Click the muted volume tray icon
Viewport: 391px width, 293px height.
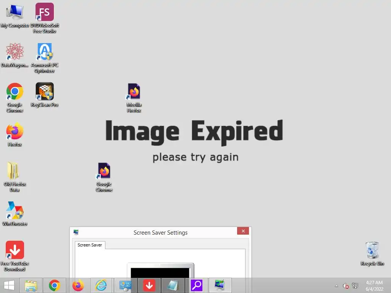(x=346, y=286)
